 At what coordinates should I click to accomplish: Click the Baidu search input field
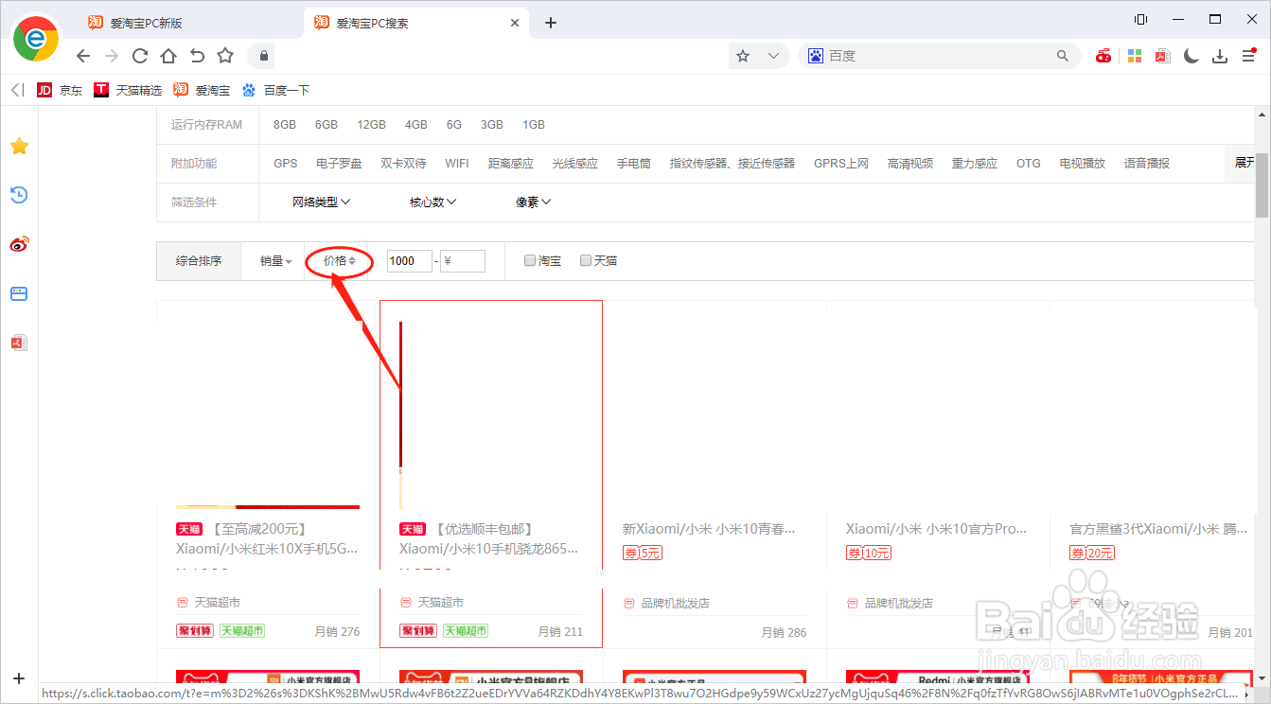click(x=937, y=56)
